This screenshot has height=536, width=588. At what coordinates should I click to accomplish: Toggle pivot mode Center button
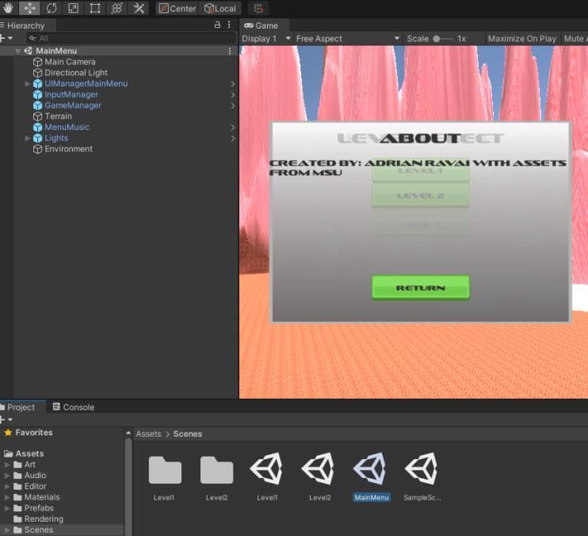click(x=178, y=8)
